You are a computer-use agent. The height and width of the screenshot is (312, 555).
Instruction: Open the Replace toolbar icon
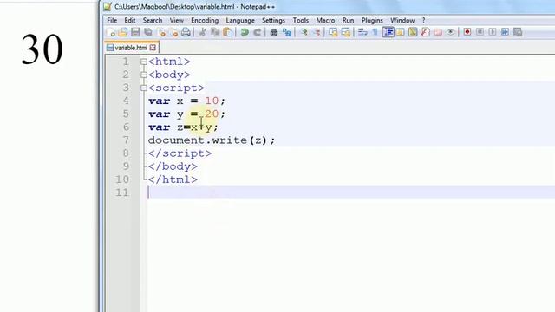coord(287,32)
